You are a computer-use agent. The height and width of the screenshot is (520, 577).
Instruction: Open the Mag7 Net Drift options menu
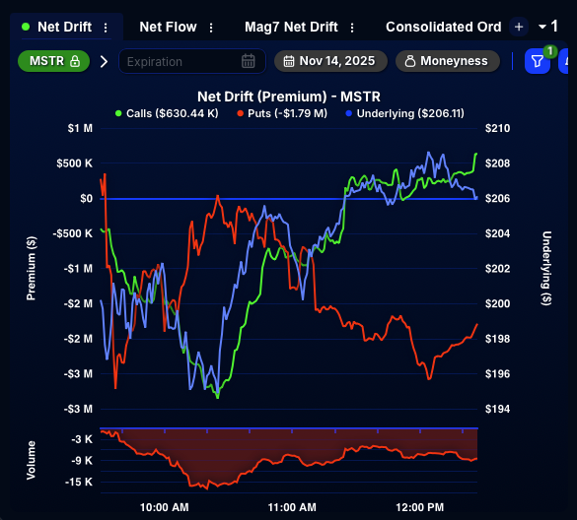coord(352,28)
